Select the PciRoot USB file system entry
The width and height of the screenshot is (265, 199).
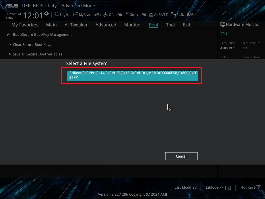(x=132, y=75)
